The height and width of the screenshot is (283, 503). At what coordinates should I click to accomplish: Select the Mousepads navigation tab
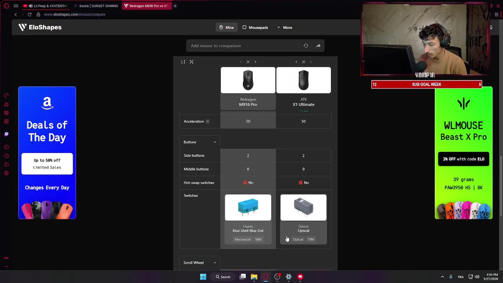pyautogui.click(x=255, y=28)
